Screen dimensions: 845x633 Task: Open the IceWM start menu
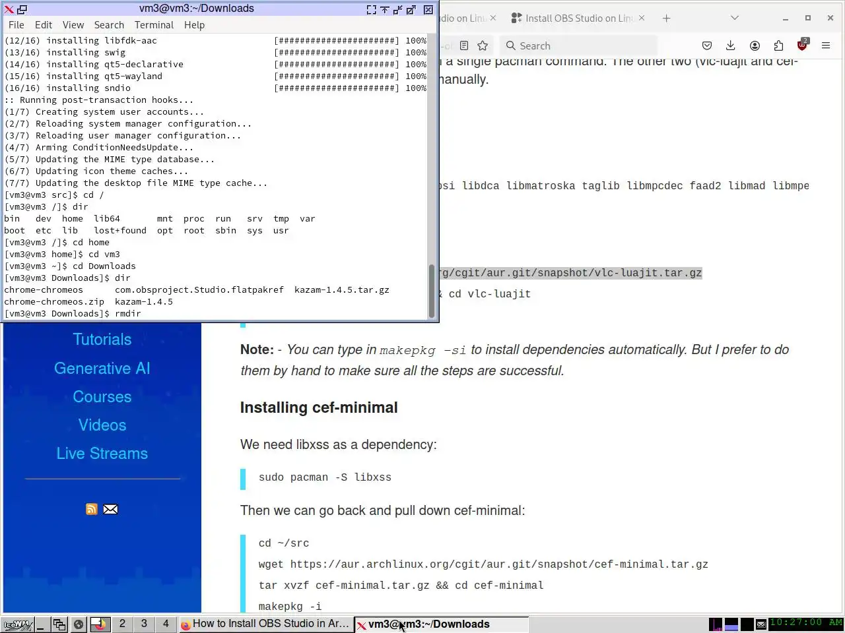17,624
